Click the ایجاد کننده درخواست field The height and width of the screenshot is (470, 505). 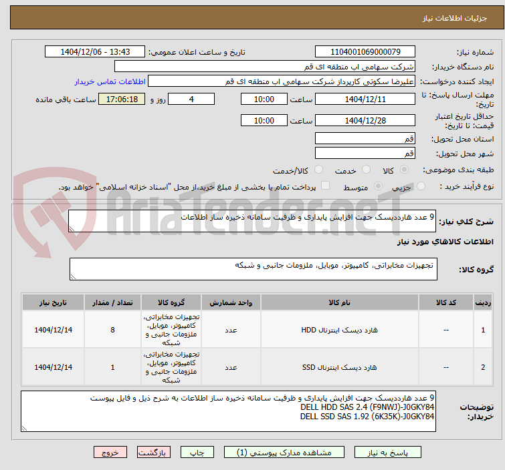click(282, 81)
